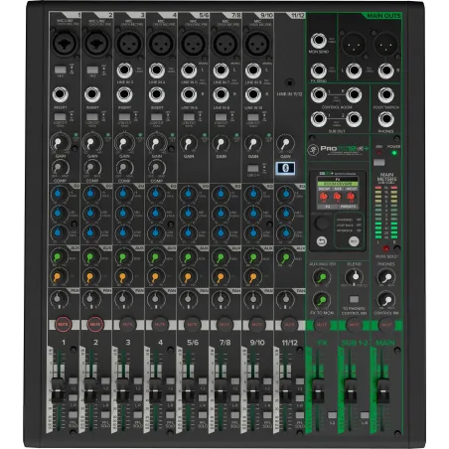This screenshot has width=449, height=449.
Task: Click the FX To Mon knob
Action: (x=321, y=300)
